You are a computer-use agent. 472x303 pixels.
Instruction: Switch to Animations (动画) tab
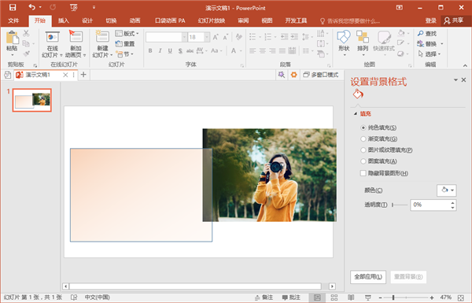click(135, 20)
